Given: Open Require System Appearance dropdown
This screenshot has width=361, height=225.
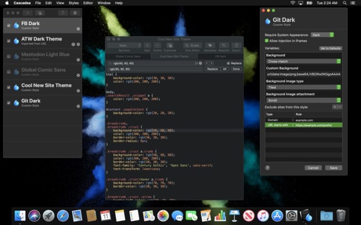Looking at the screenshot, I should coord(322,34).
